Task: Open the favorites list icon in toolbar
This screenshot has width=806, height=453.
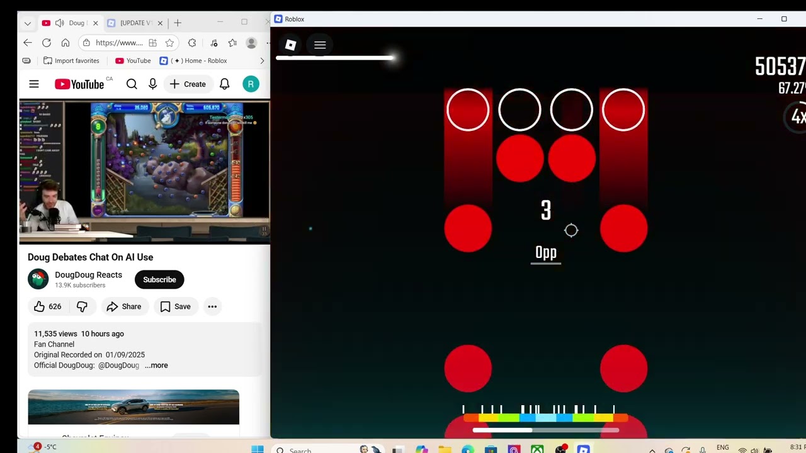Action: click(x=232, y=43)
